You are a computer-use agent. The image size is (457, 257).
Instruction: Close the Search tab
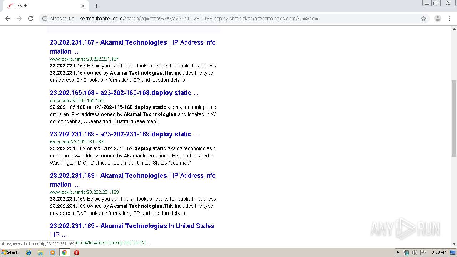point(83,6)
